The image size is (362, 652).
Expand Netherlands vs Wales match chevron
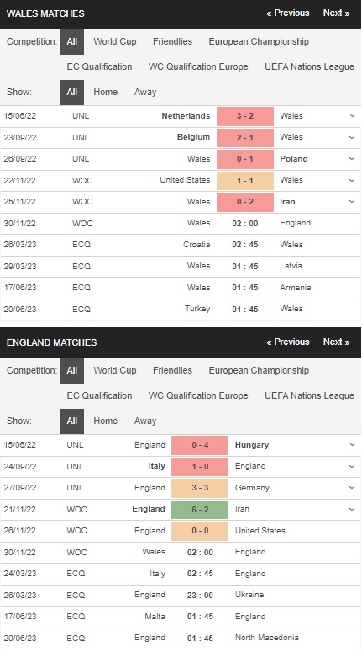pos(352,116)
